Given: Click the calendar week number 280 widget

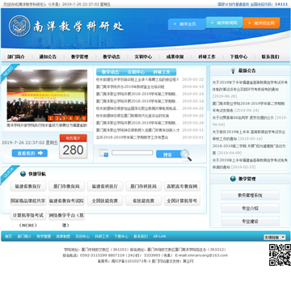Looking at the screenshot, I should [74, 146].
